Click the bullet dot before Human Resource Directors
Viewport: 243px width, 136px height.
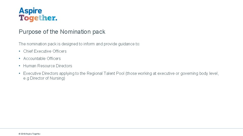click(20, 66)
